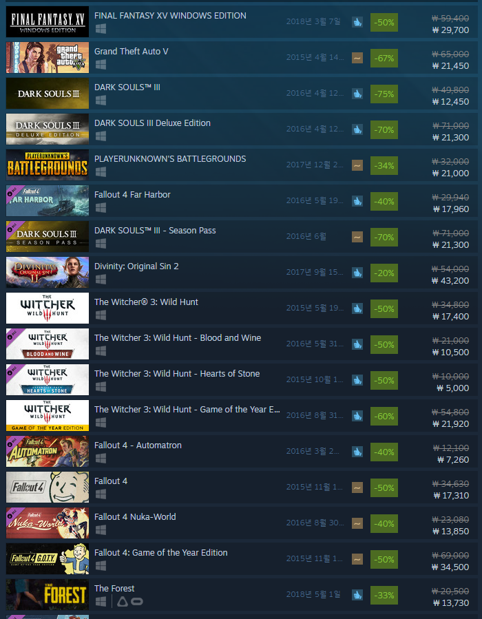Select The Witcher 3: Blood and Wine title
This screenshot has width=482, height=619.
coord(178,338)
